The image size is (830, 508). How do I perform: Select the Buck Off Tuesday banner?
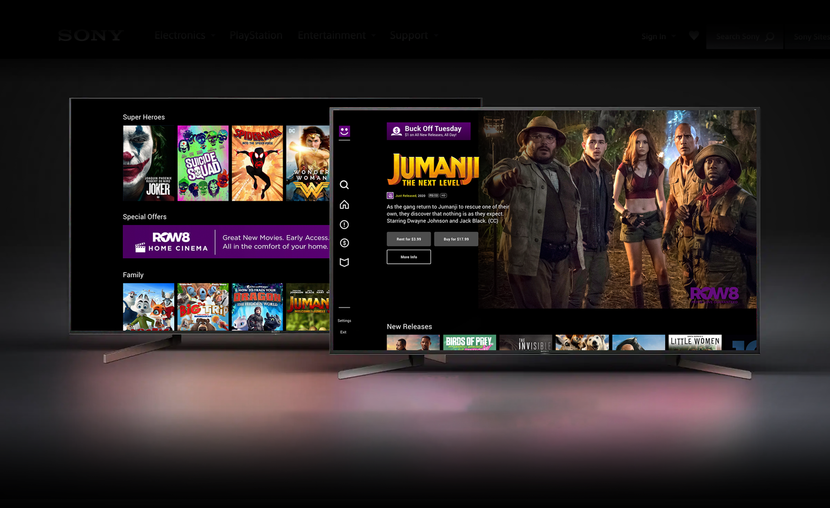[x=428, y=131]
